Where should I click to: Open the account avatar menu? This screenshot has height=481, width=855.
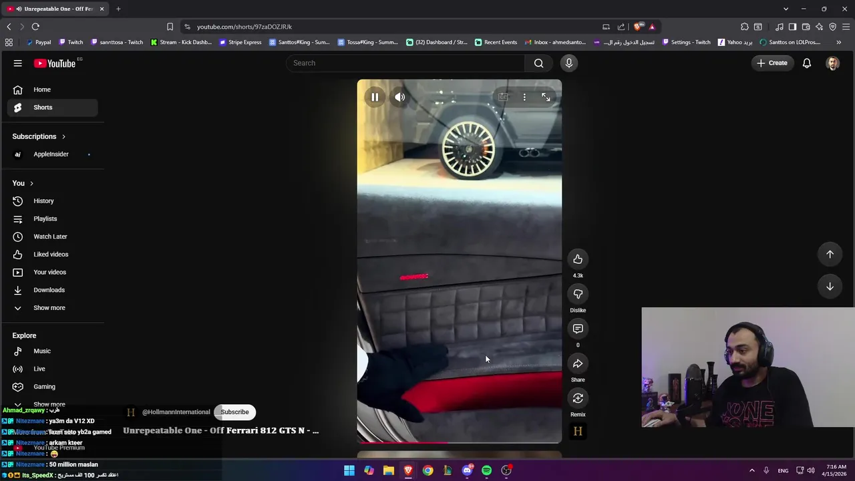point(832,63)
